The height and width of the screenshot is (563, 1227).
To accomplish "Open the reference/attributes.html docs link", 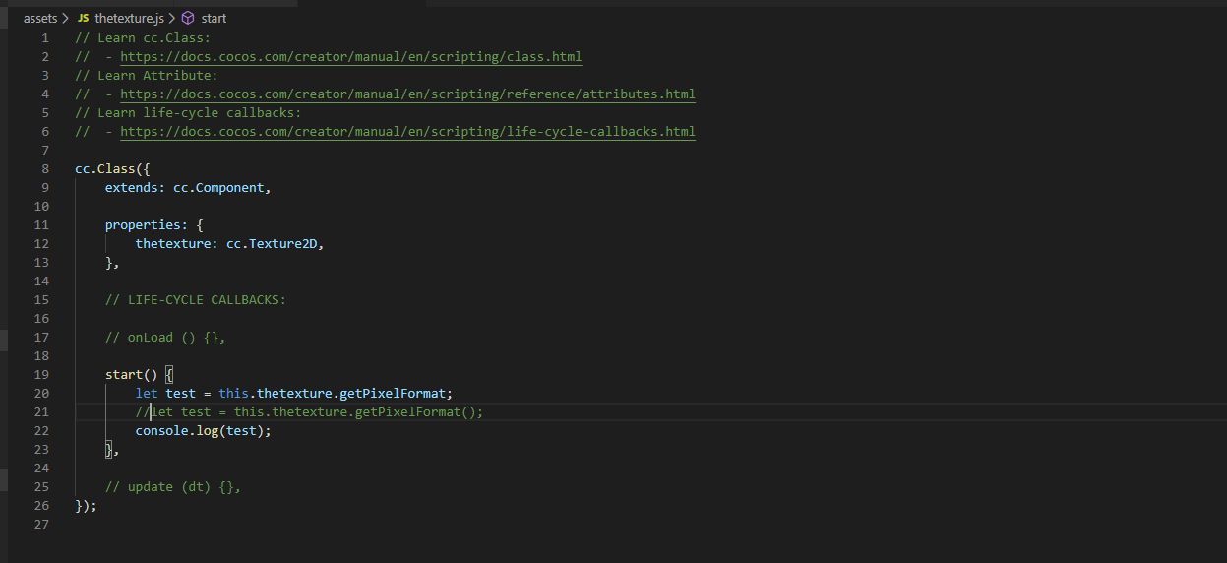I will click(407, 94).
